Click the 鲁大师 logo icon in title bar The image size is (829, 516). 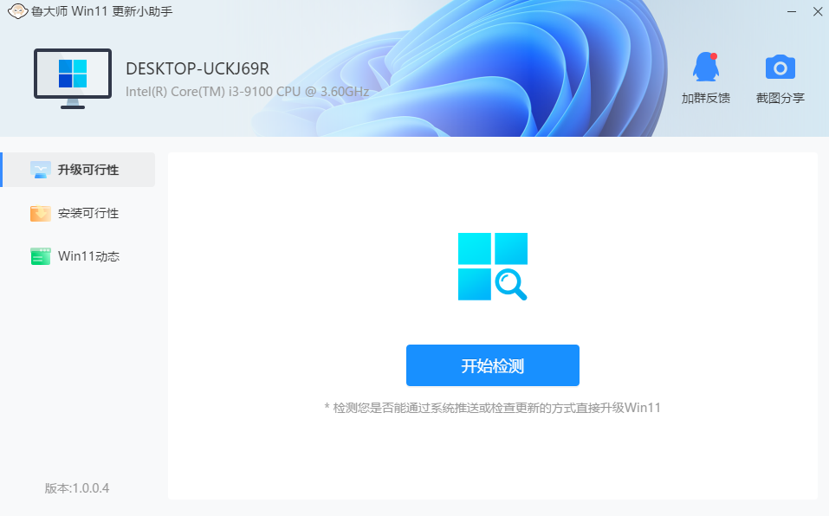pos(17,11)
